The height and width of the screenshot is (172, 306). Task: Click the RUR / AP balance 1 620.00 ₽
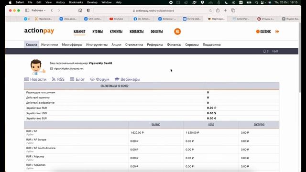137,133
